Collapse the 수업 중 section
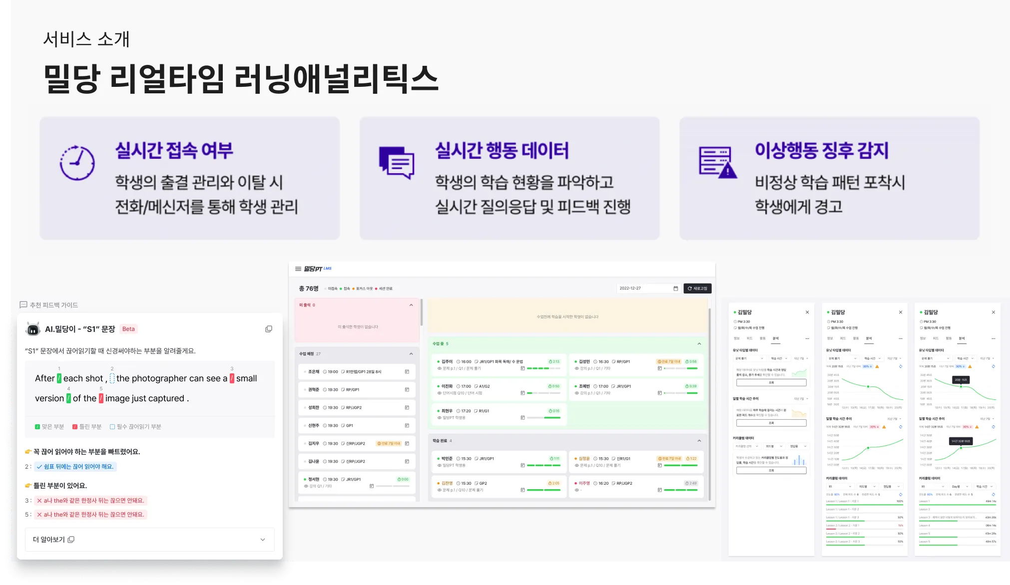 699,344
